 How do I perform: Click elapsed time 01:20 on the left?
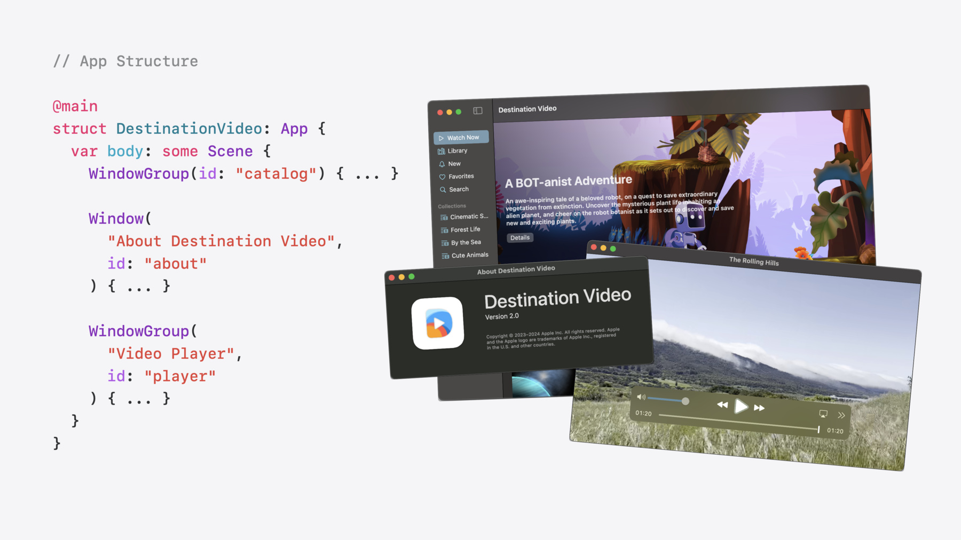643,414
